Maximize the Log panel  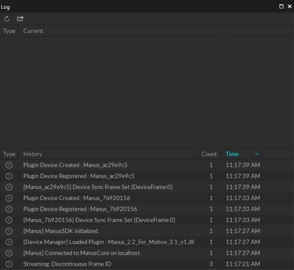point(282,7)
